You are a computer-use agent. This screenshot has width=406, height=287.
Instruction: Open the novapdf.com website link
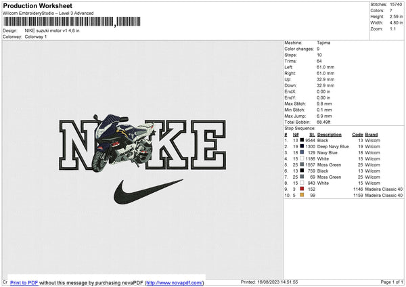point(175,283)
